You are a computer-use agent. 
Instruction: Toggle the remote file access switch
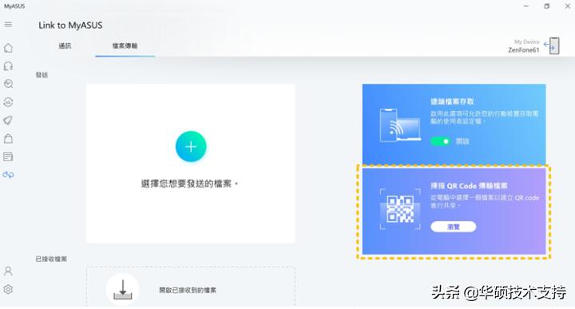coord(440,141)
